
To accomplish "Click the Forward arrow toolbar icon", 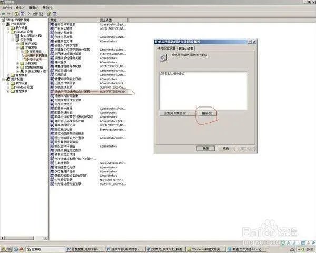I will [9, 13].
